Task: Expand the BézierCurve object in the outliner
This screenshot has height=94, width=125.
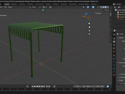Action: 116,15
